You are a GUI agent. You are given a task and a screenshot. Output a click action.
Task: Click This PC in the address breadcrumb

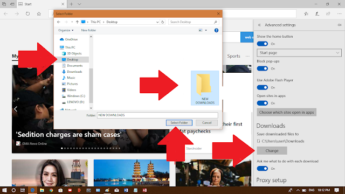[x=95, y=22]
